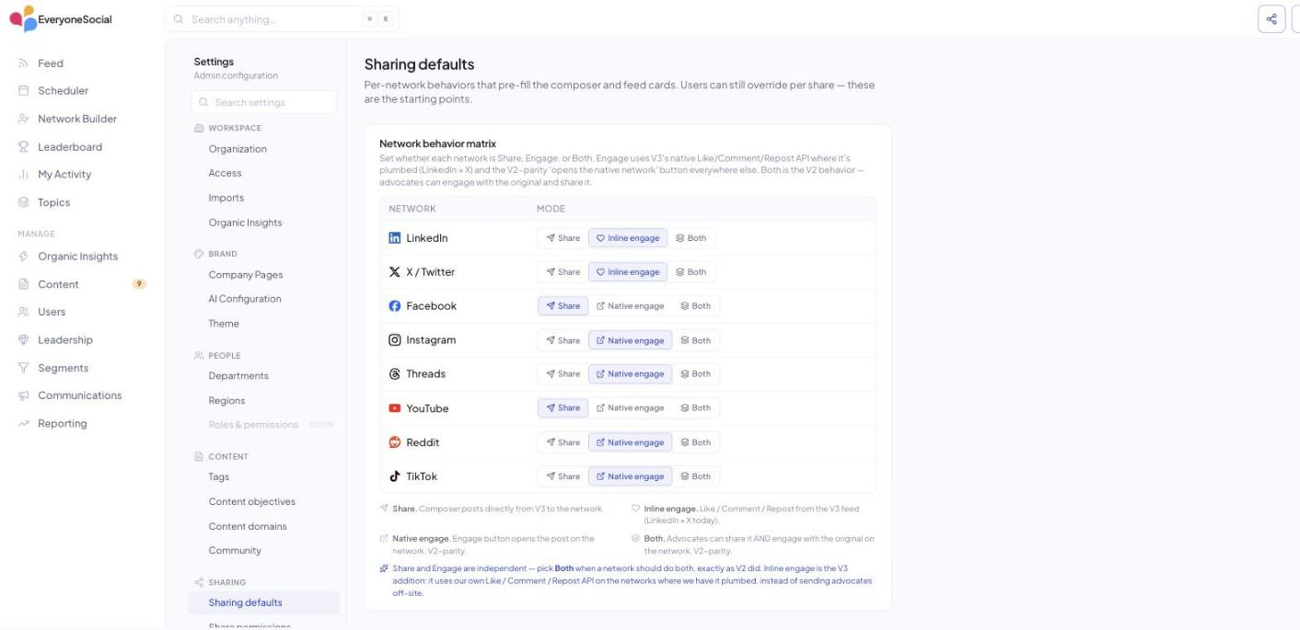Focus the Search anything field
This screenshot has height=630, width=1300.
tap(281, 19)
